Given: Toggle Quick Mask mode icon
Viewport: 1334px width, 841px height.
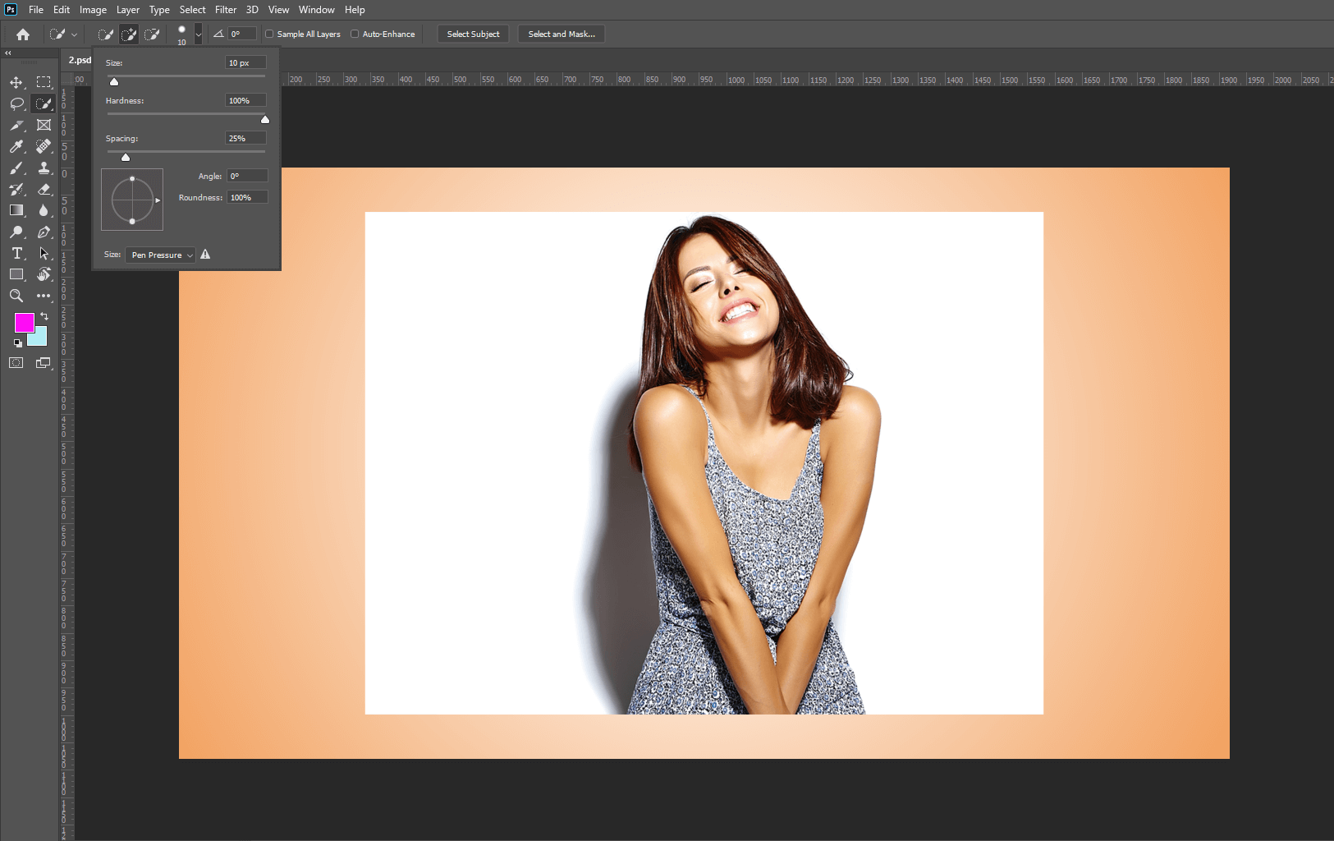Looking at the screenshot, I should tap(16, 363).
